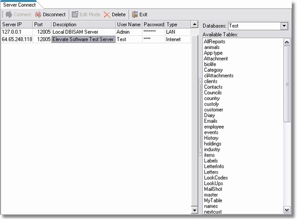Select the events table
Image resolution: width=297 pixels, height=220 pixels.
211,132
